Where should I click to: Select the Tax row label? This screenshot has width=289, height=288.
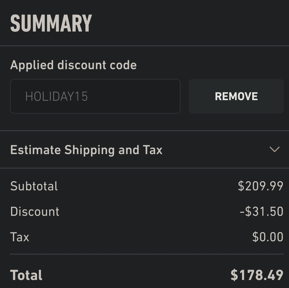(x=20, y=237)
